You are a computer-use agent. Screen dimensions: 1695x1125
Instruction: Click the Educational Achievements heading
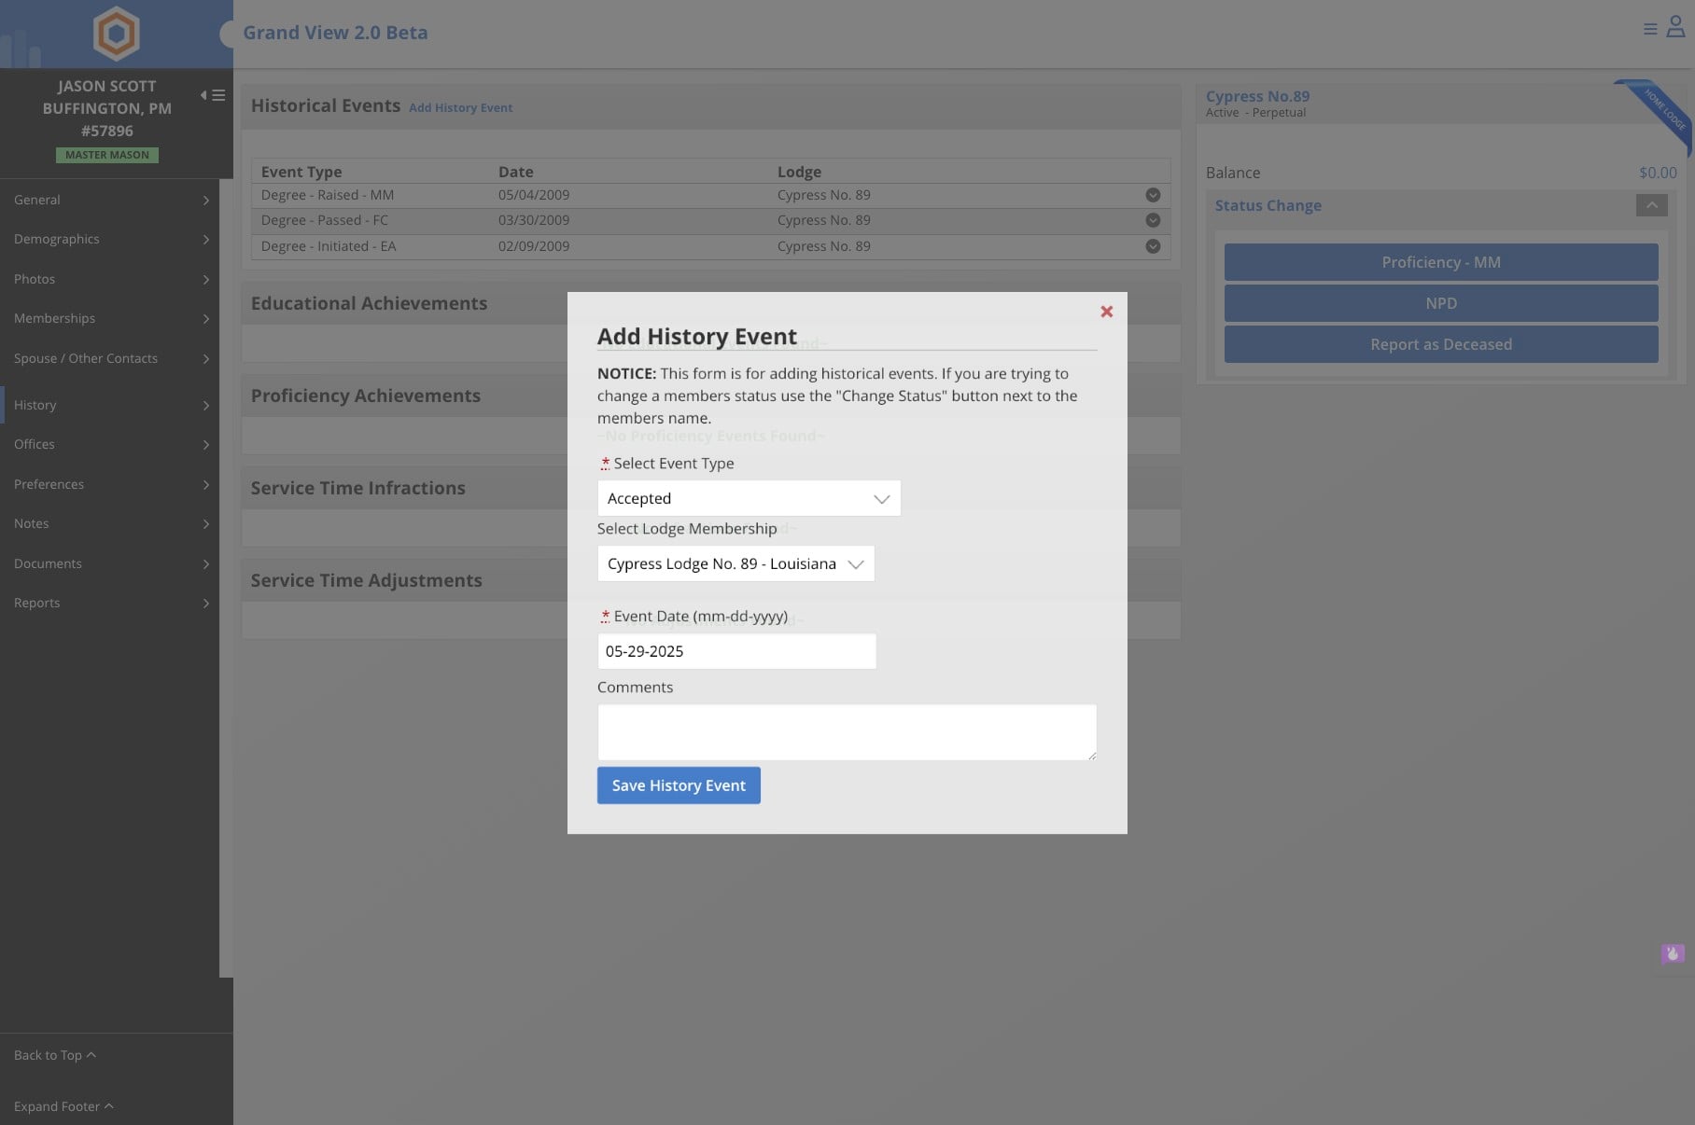click(369, 303)
